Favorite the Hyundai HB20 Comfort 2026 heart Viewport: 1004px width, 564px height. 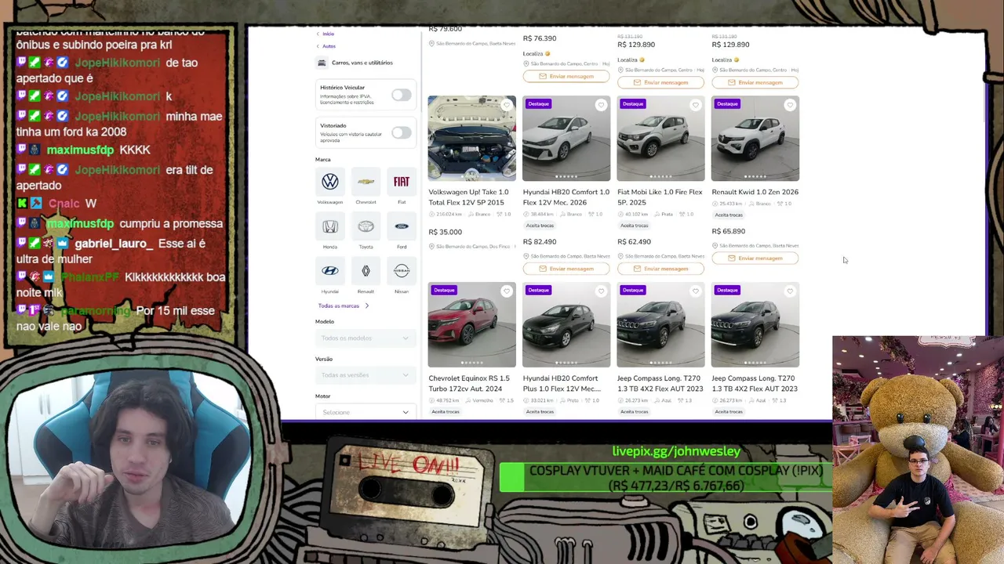601,105
